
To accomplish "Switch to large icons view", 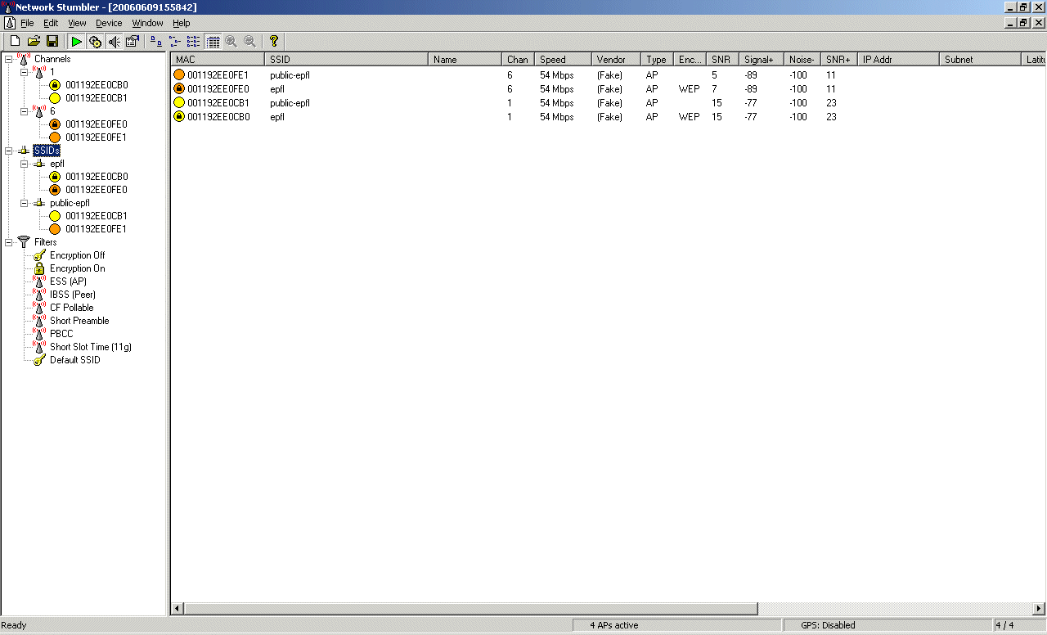I will (x=156, y=41).
